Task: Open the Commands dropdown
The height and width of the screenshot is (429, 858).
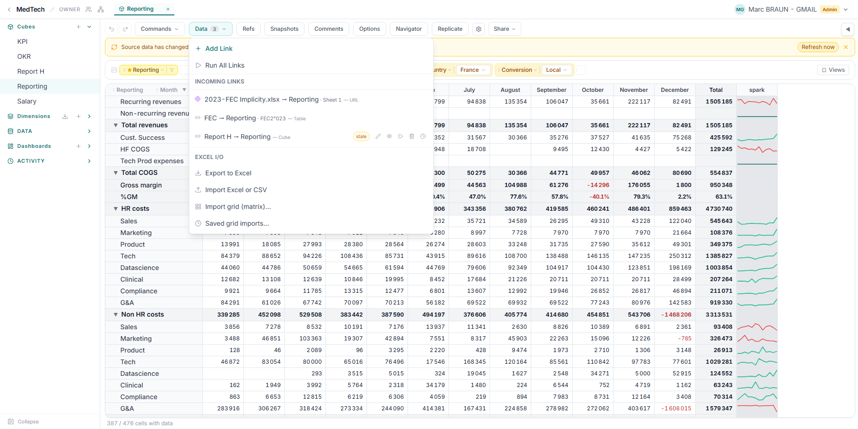Action: coord(159,29)
